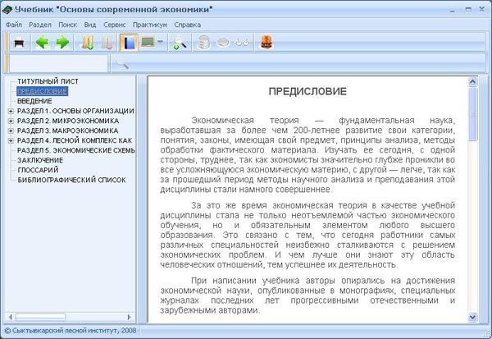Select ТИТУЛЬНЫЙ ЛИСТ in the contents tree
The height and width of the screenshot is (339, 492).
(48, 81)
